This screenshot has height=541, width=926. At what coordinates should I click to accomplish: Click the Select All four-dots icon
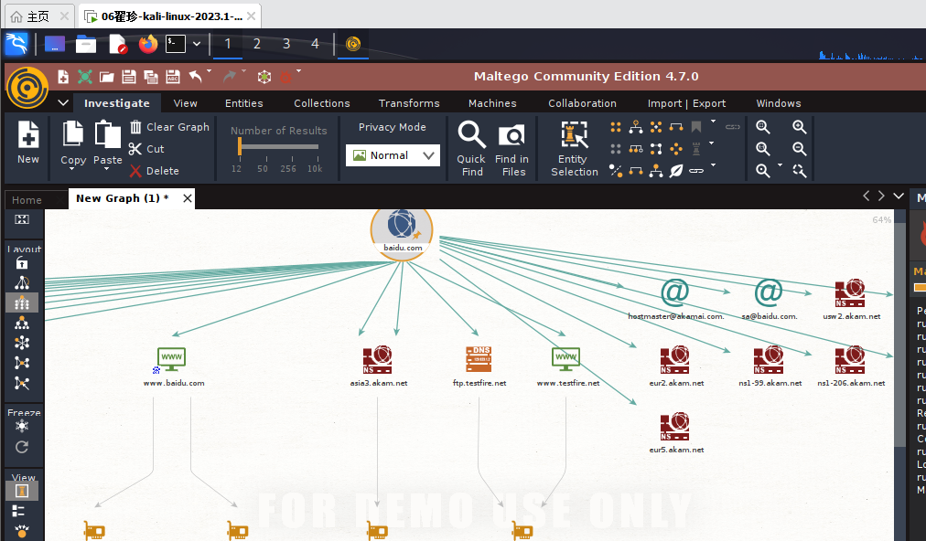[x=616, y=127]
